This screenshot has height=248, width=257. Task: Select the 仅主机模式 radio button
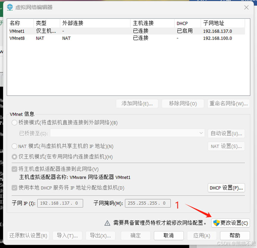point(15,157)
